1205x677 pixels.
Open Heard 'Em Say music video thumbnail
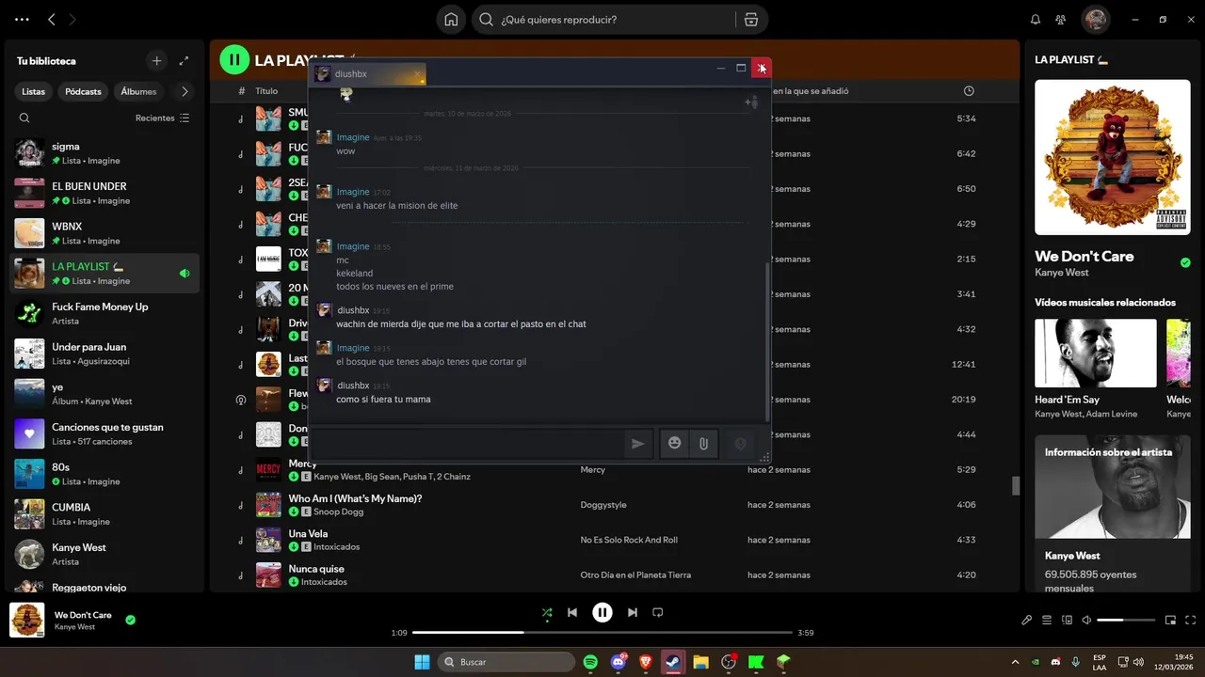[1096, 353]
